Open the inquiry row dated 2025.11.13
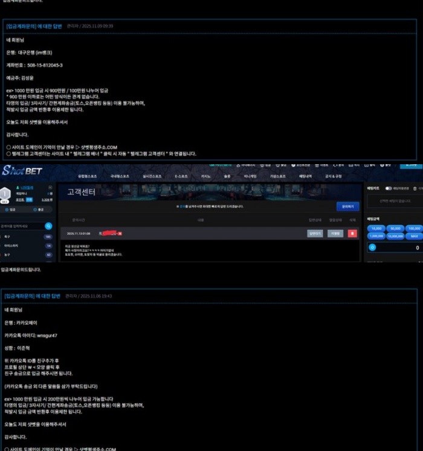This screenshot has width=423, height=451. click(x=181, y=233)
